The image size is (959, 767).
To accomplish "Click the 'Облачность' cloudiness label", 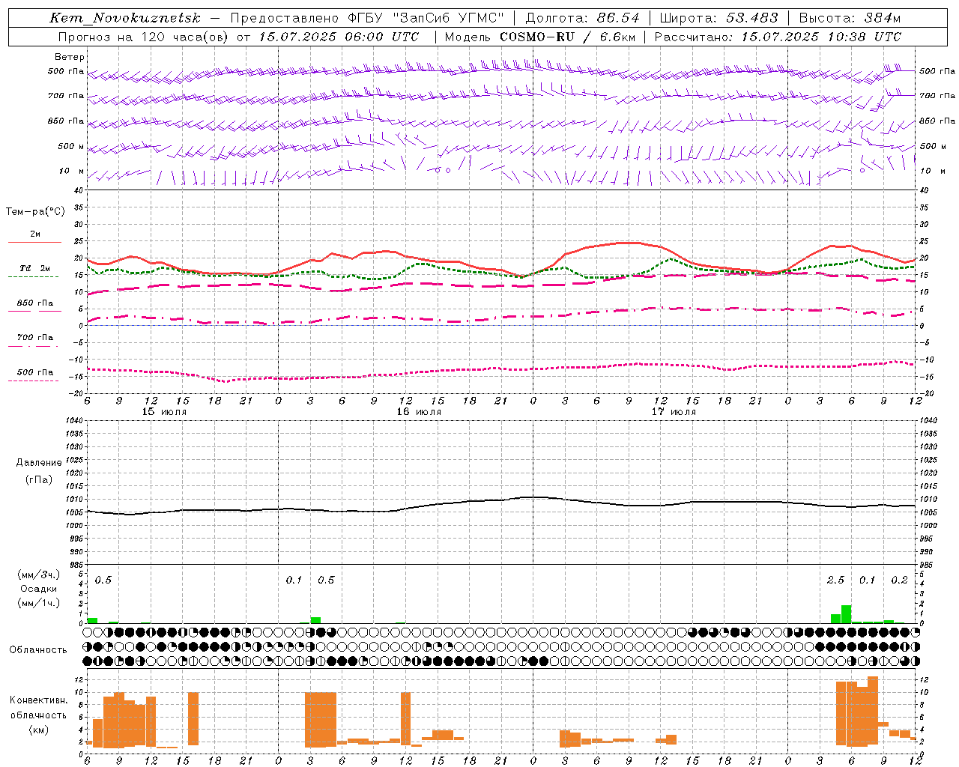I will pyautogui.click(x=38, y=649).
